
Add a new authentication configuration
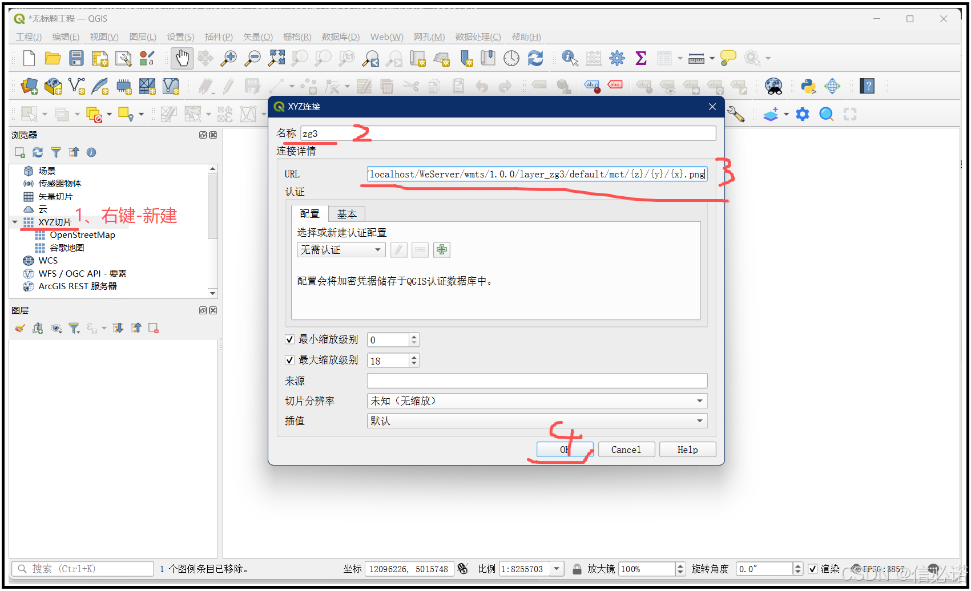click(442, 250)
